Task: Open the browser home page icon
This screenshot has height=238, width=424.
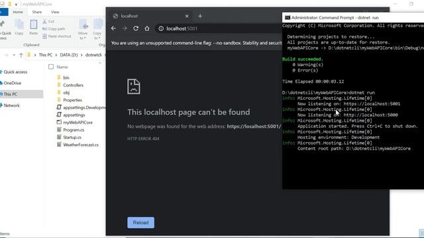Action: pyautogui.click(x=147, y=28)
